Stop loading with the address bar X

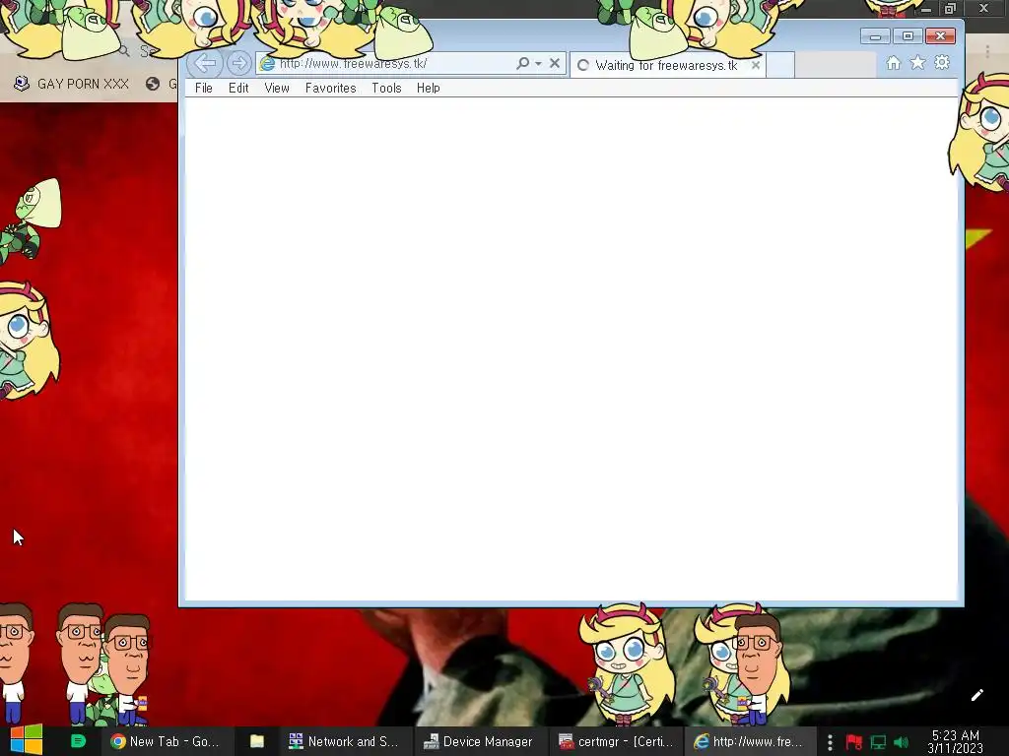click(x=555, y=63)
